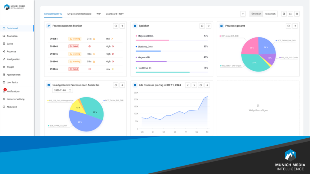Open the WIP dashboard tab
Screen dimensions: 310x174
point(98,14)
